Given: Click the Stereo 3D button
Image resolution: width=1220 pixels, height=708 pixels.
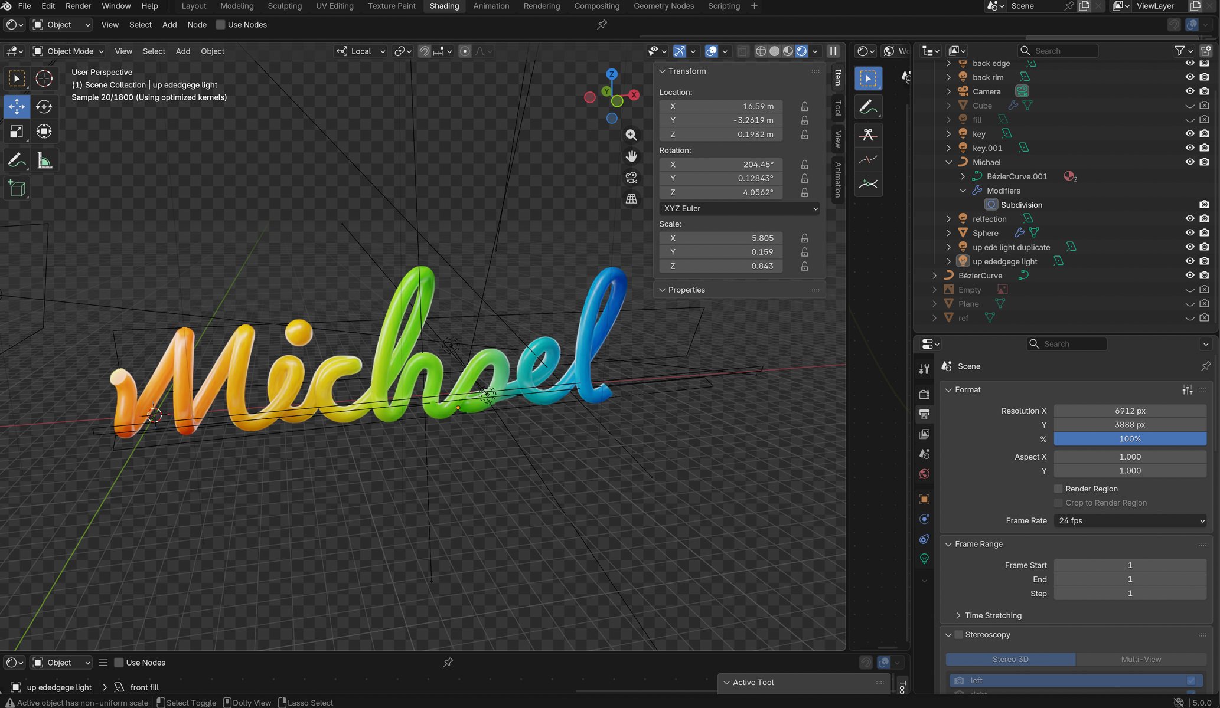Looking at the screenshot, I should tap(1010, 659).
